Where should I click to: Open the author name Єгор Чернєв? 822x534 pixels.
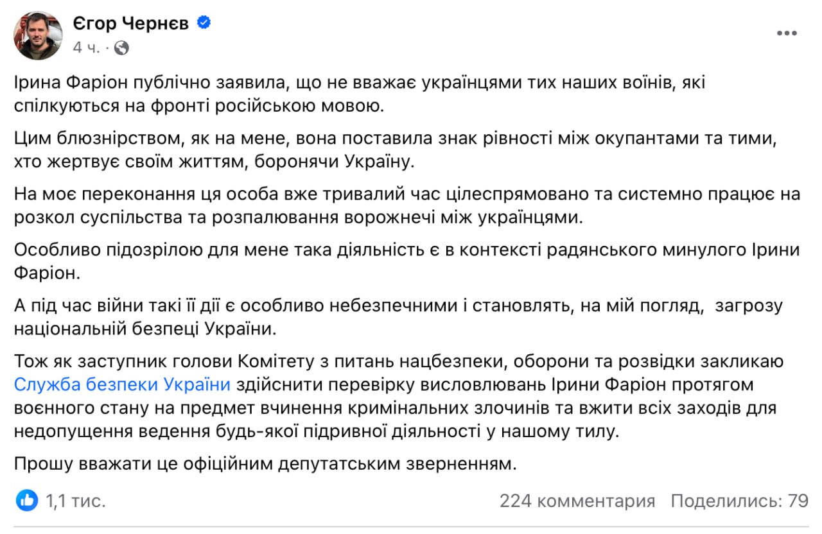point(133,24)
